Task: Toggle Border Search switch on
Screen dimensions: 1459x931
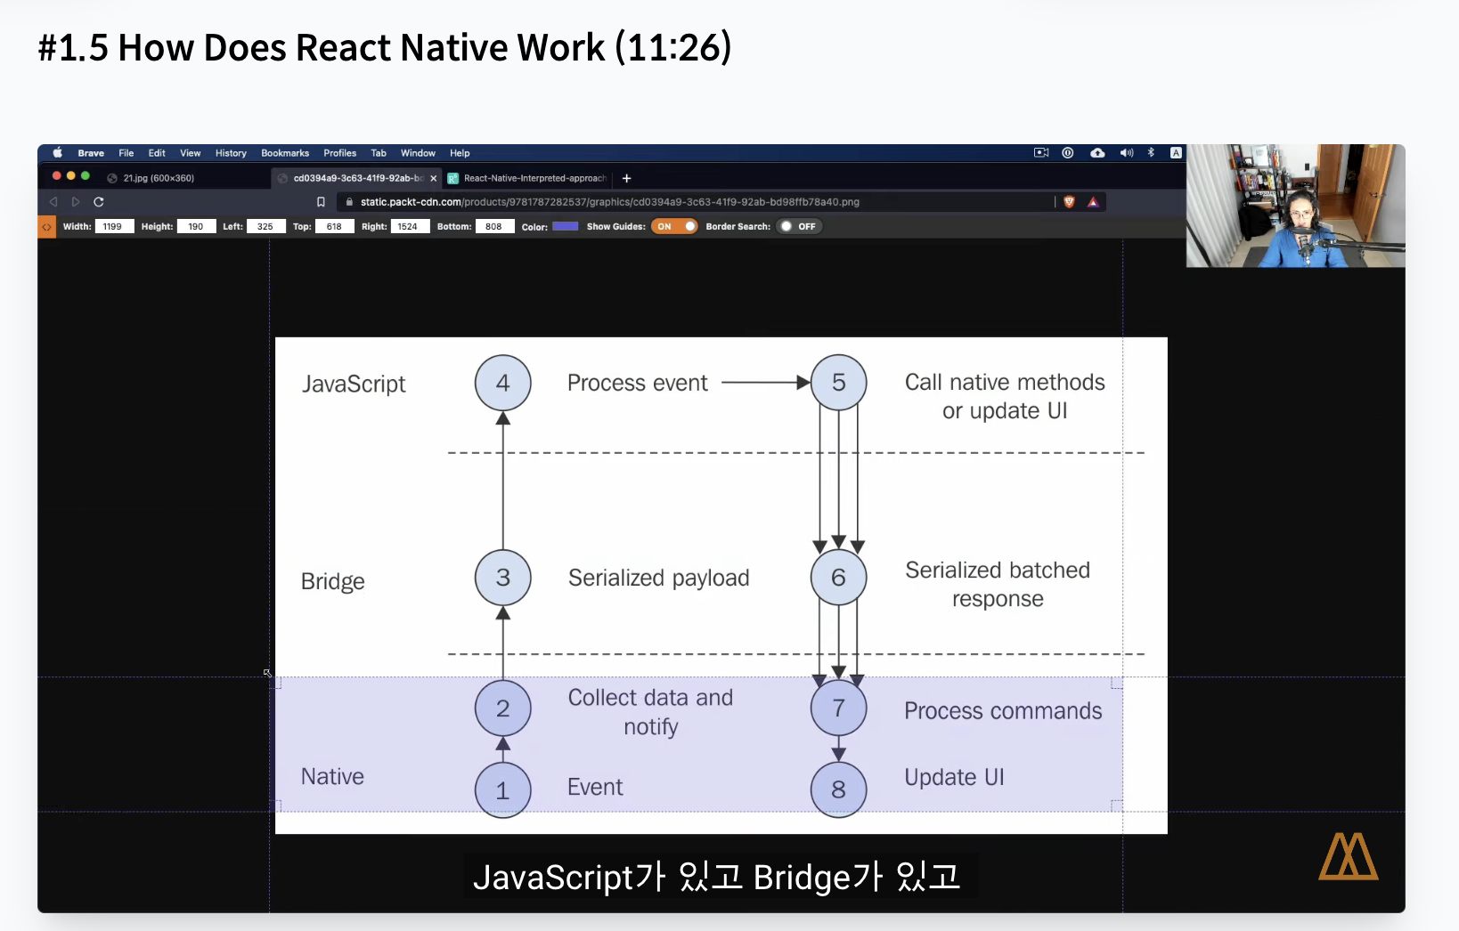Action: coord(799,226)
